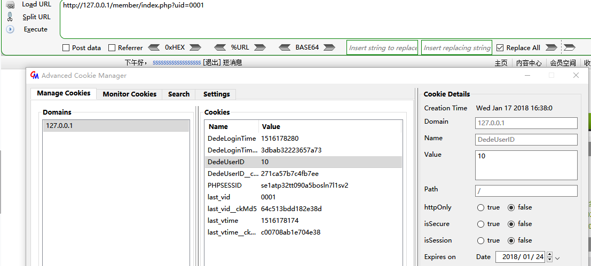Viewport: 591px width, 266px height.
Task: Click 0xHEX label
Action: click(x=175, y=47)
